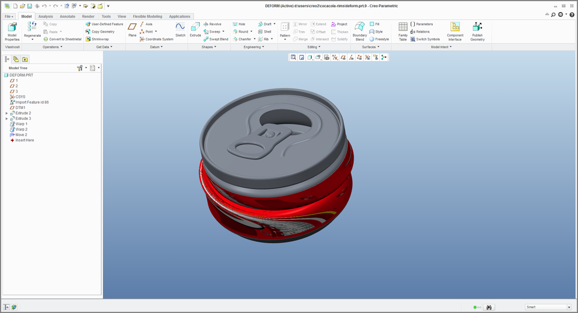
Task: Toggle the navigator panel display
Action: (6, 307)
